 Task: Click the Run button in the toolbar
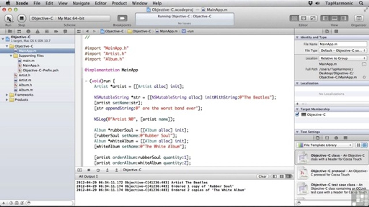9,18
